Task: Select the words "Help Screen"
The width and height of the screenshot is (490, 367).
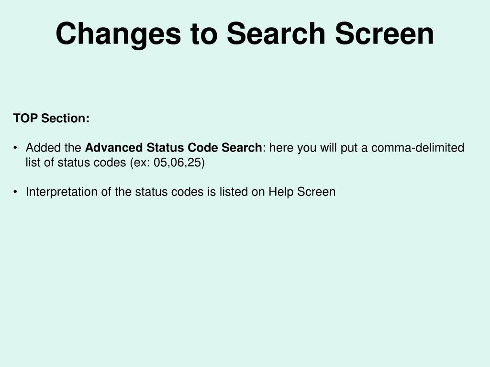Action: click(x=302, y=192)
